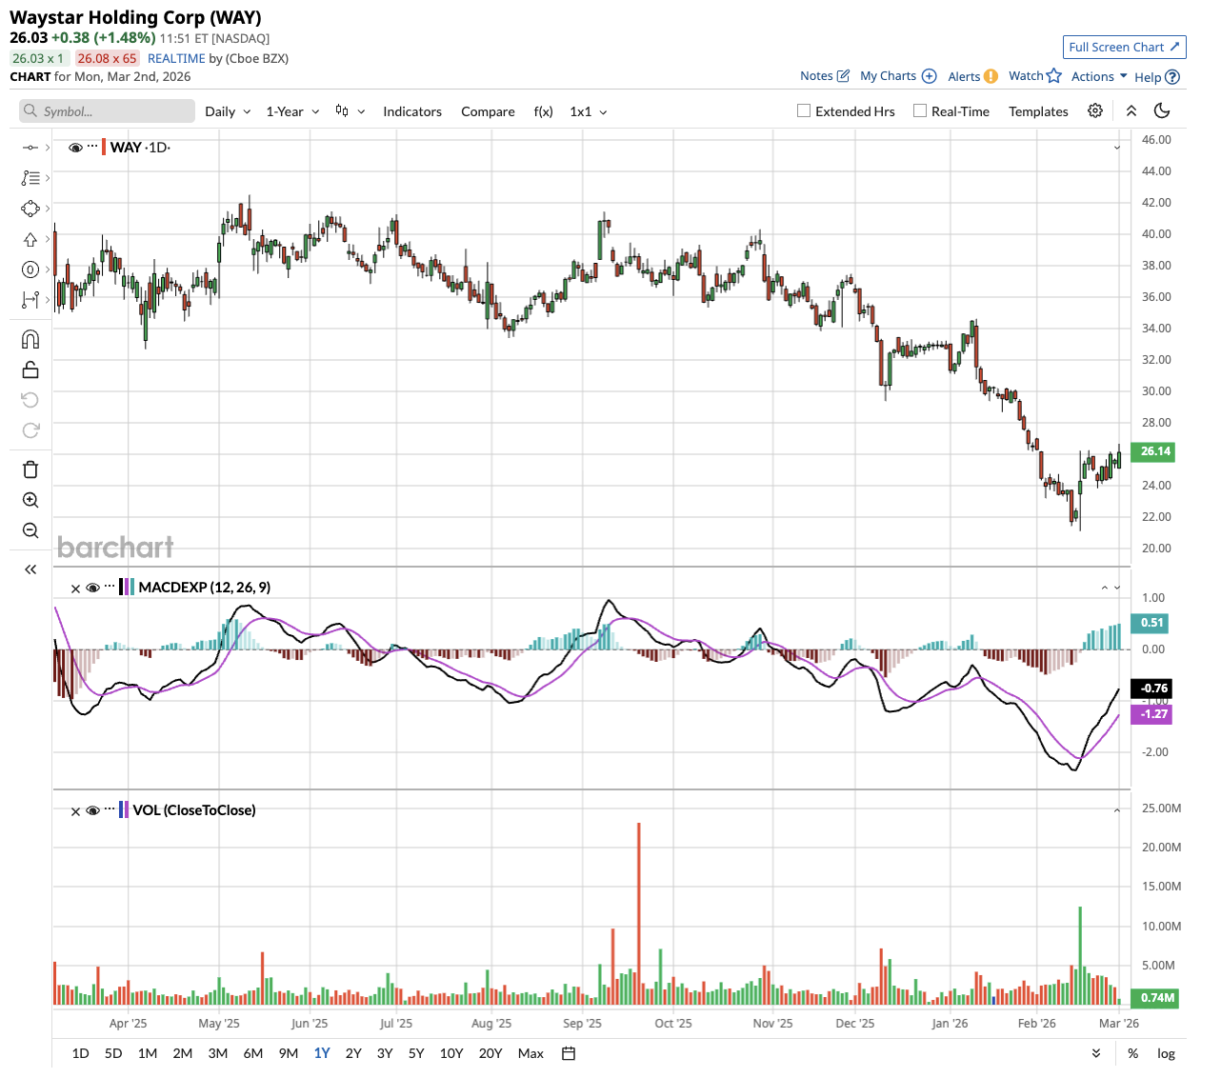This screenshot has height=1078, width=1221.
Task: Open more options for MACDEXP indicator
Action: pos(110,587)
